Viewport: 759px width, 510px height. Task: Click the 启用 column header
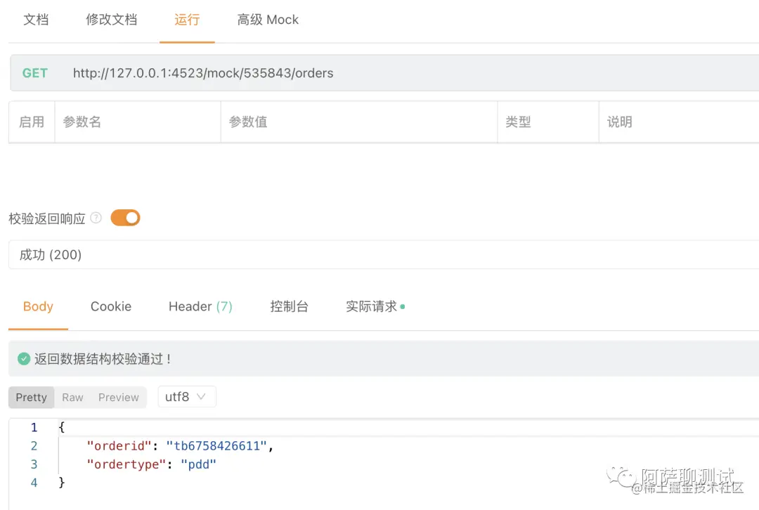coord(32,122)
